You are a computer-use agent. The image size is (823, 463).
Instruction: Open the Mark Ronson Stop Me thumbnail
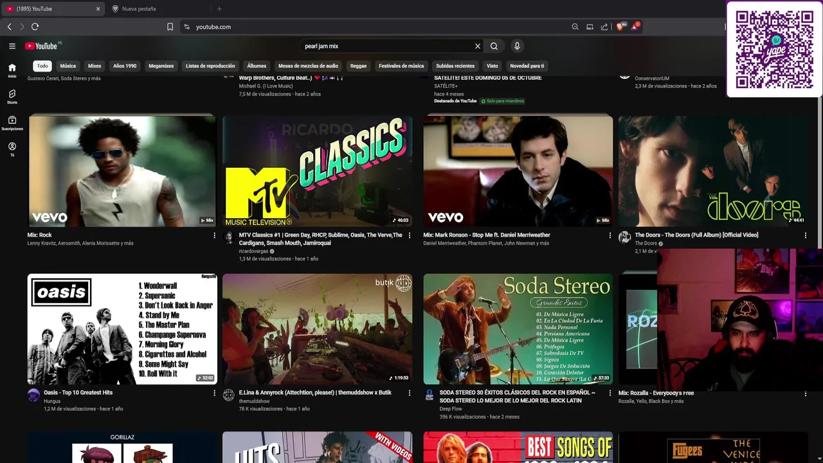pos(518,171)
